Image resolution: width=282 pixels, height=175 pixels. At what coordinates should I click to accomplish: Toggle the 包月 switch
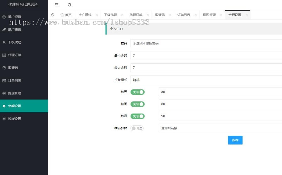(x=138, y=116)
